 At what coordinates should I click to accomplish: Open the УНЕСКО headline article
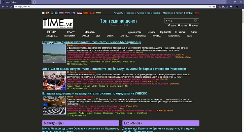95,93
